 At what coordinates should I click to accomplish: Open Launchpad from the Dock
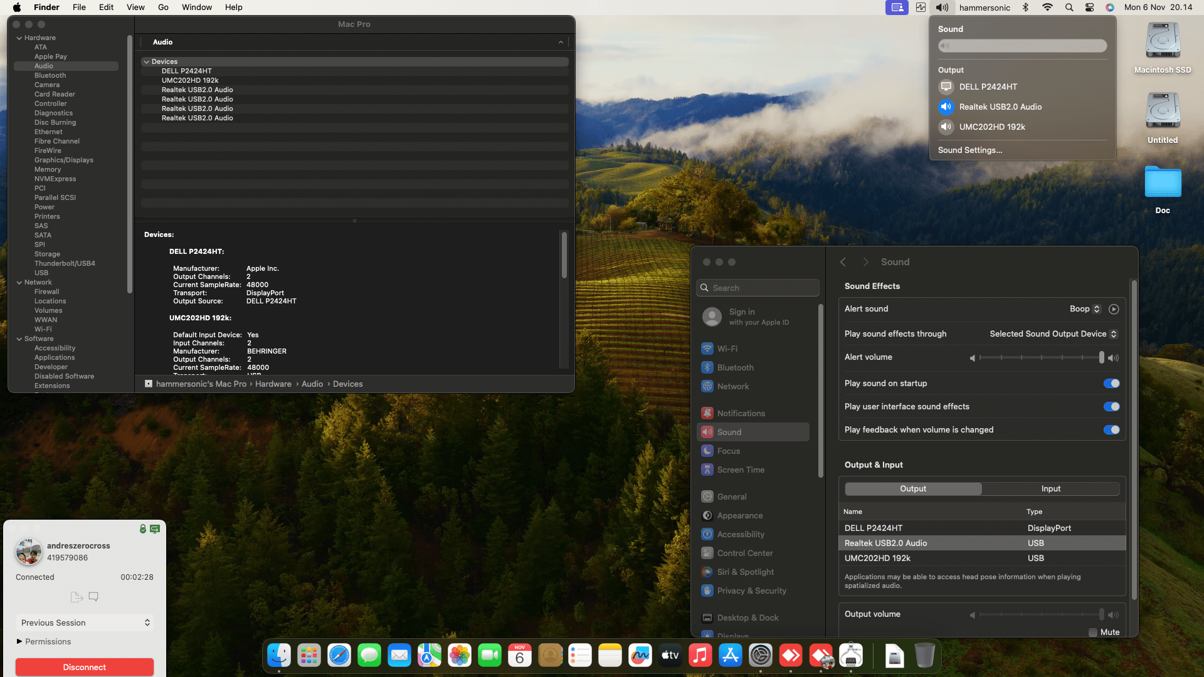pyautogui.click(x=309, y=656)
